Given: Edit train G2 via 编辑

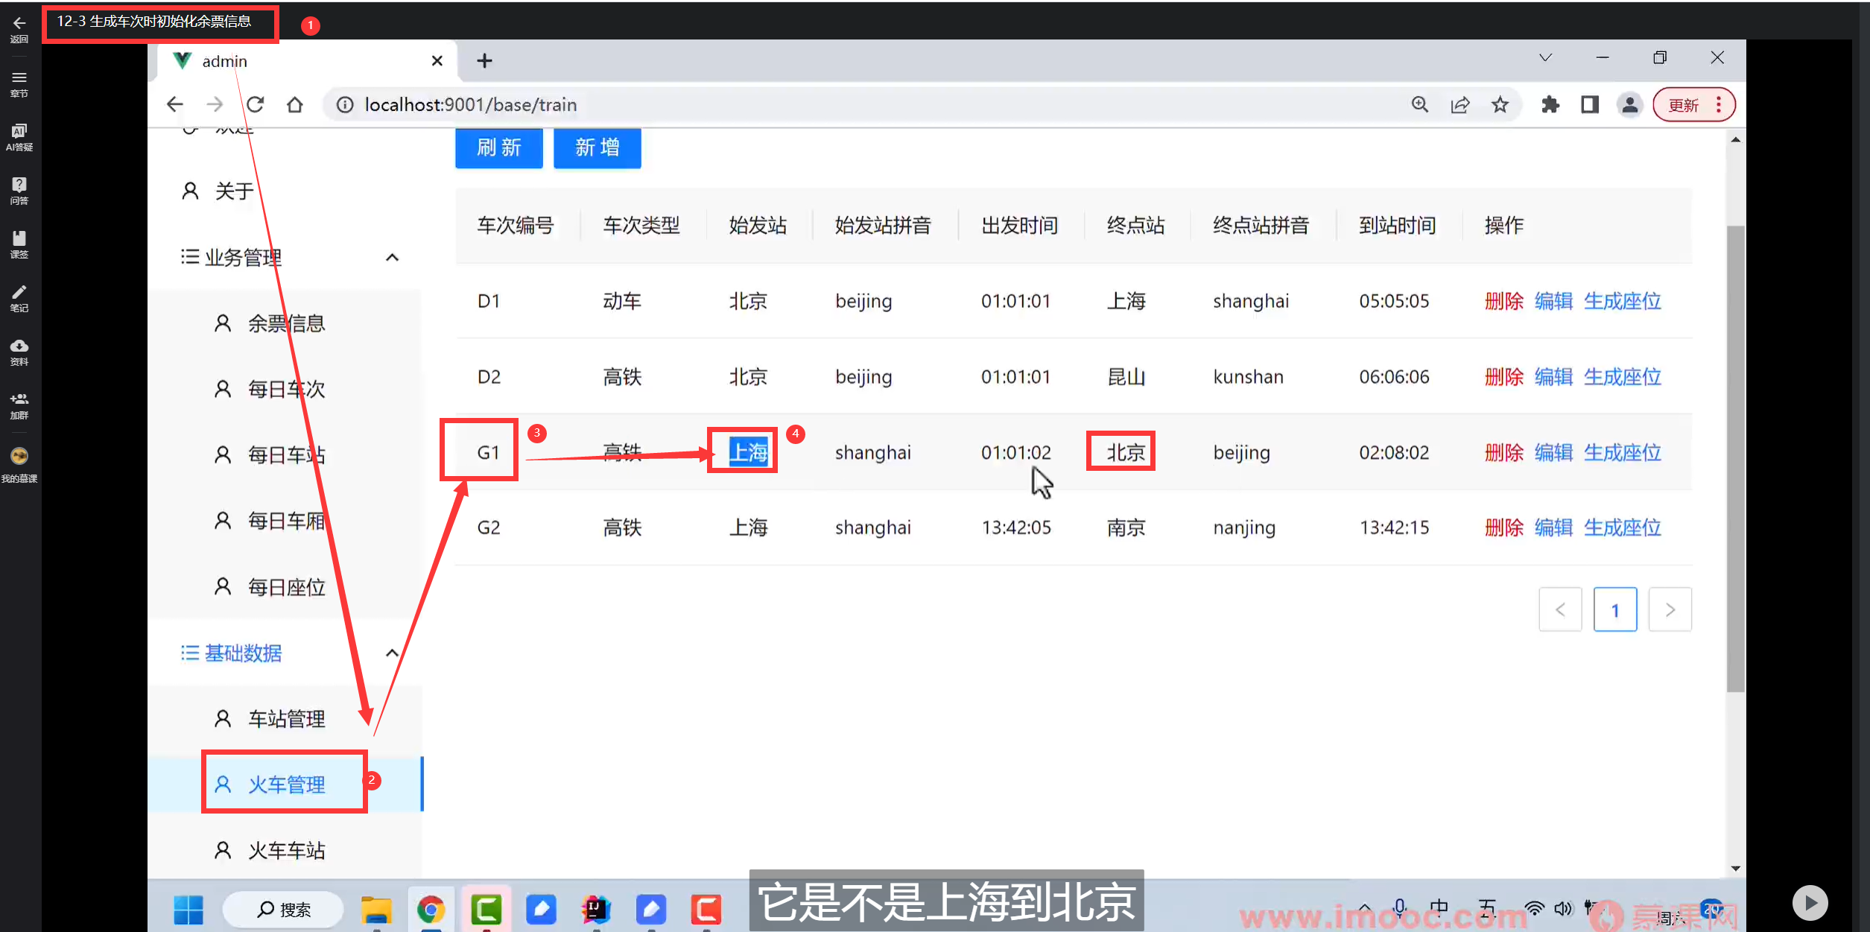Looking at the screenshot, I should coord(1553,527).
